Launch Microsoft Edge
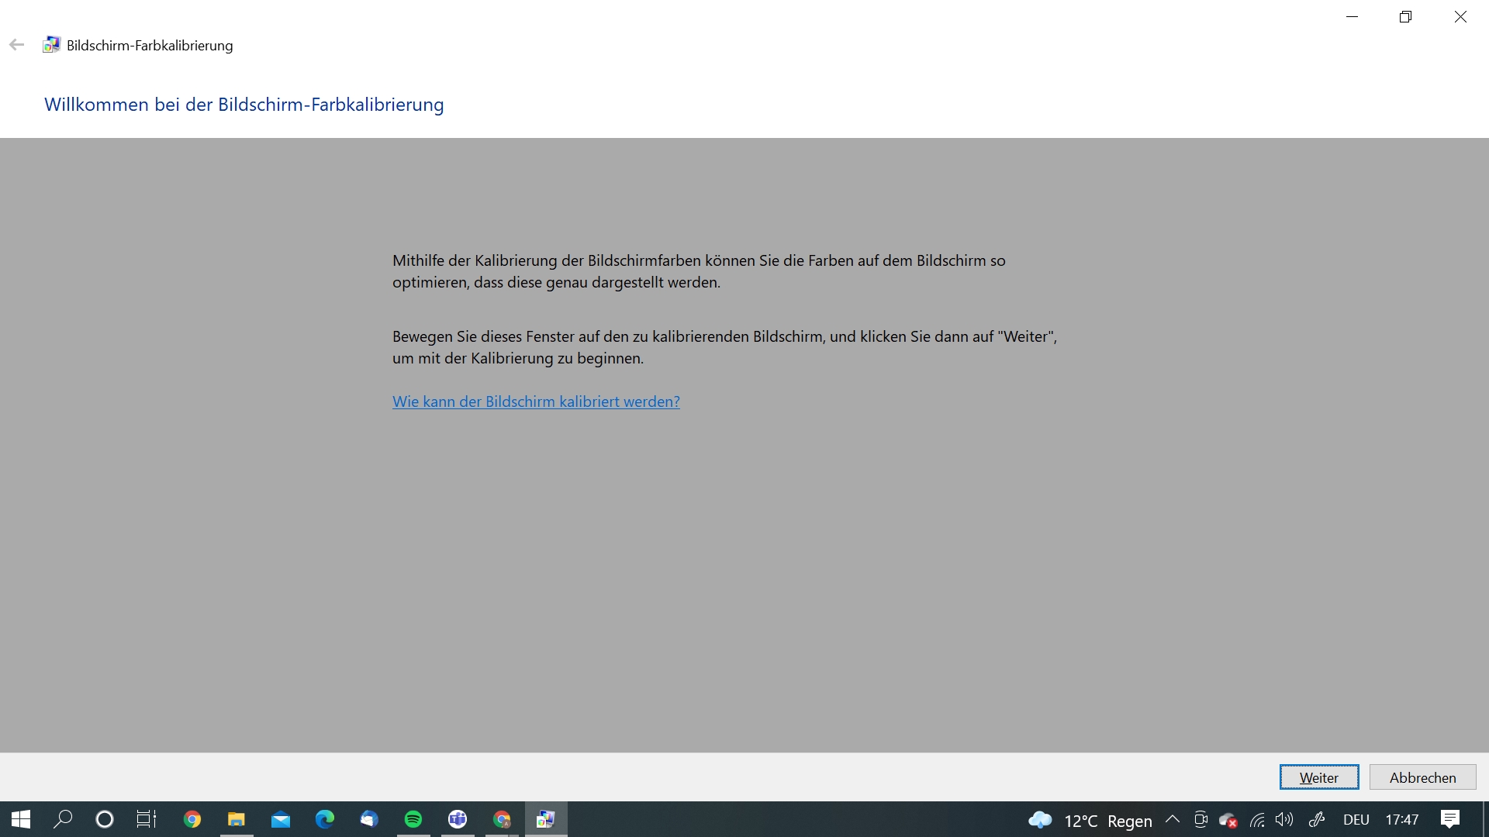 click(x=324, y=819)
